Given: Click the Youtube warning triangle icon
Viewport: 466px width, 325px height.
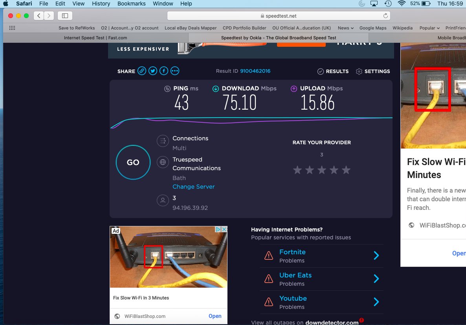Looking at the screenshot, I should click(x=269, y=302).
